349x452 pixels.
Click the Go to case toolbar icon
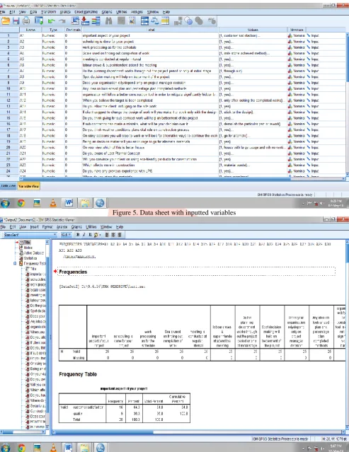point(75,21)
